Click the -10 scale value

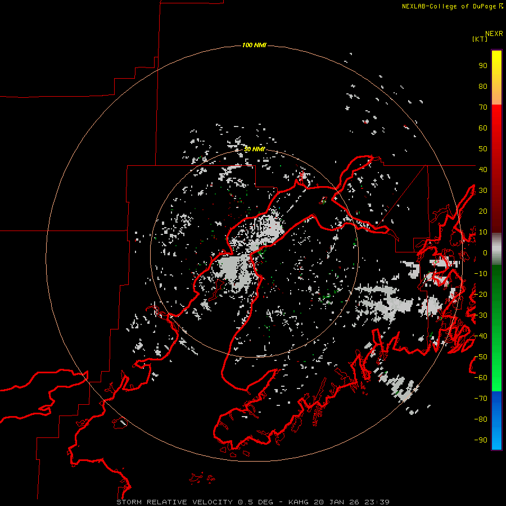coord(481,274)
